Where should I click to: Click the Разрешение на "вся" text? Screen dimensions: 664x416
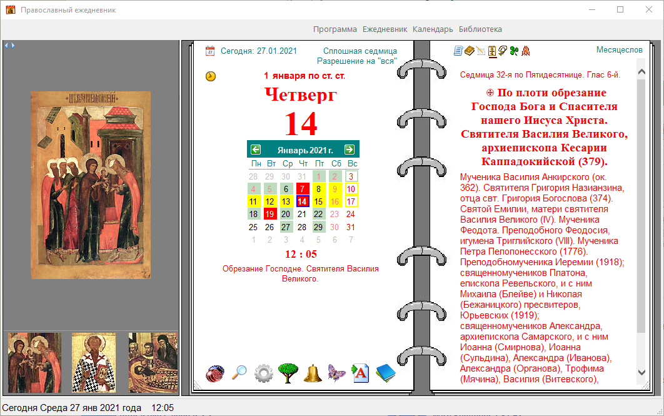click(357, 61)
